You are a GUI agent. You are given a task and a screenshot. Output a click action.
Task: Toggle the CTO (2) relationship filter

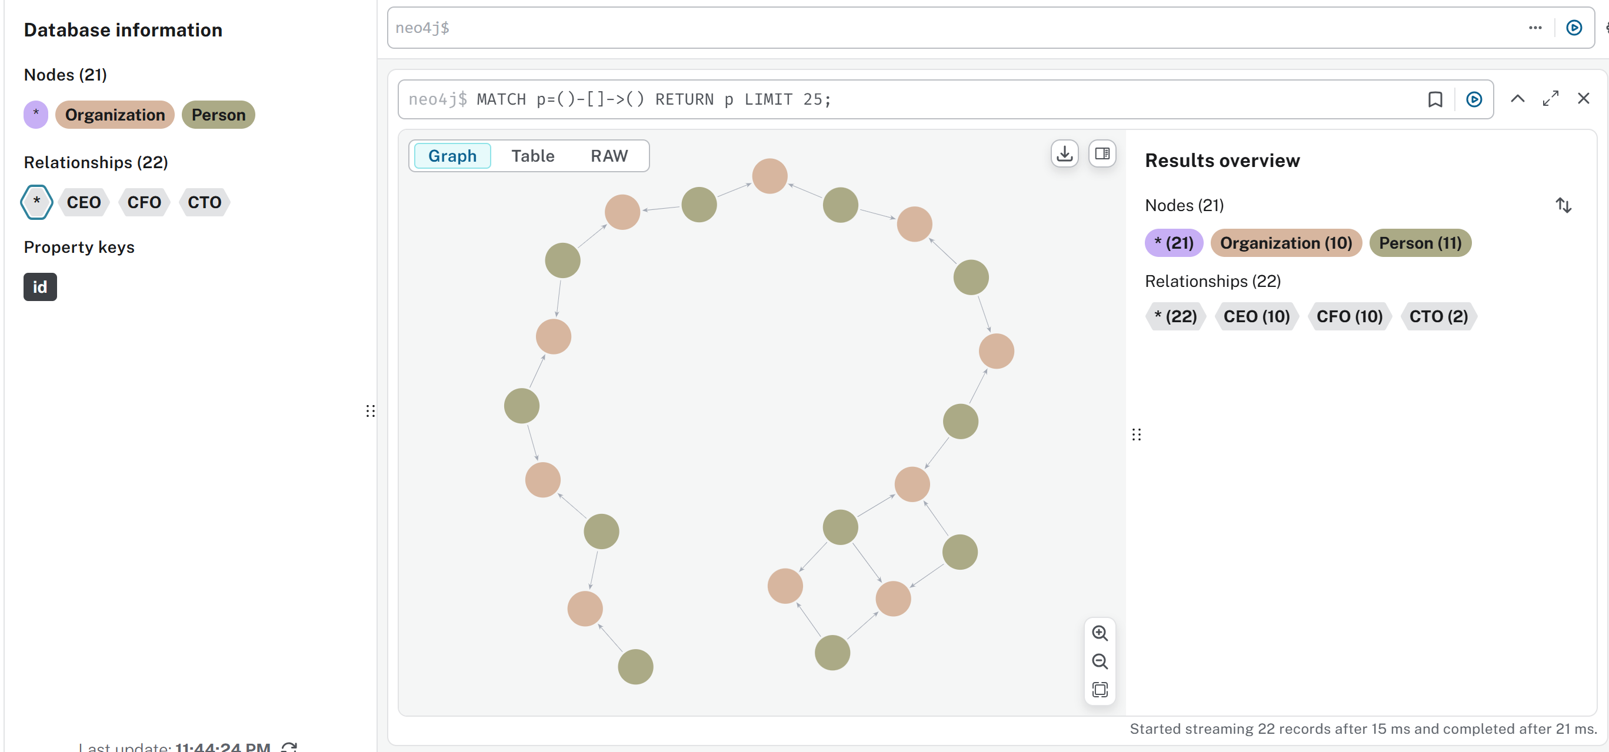pyautogui.click(x=1438, y=316)
